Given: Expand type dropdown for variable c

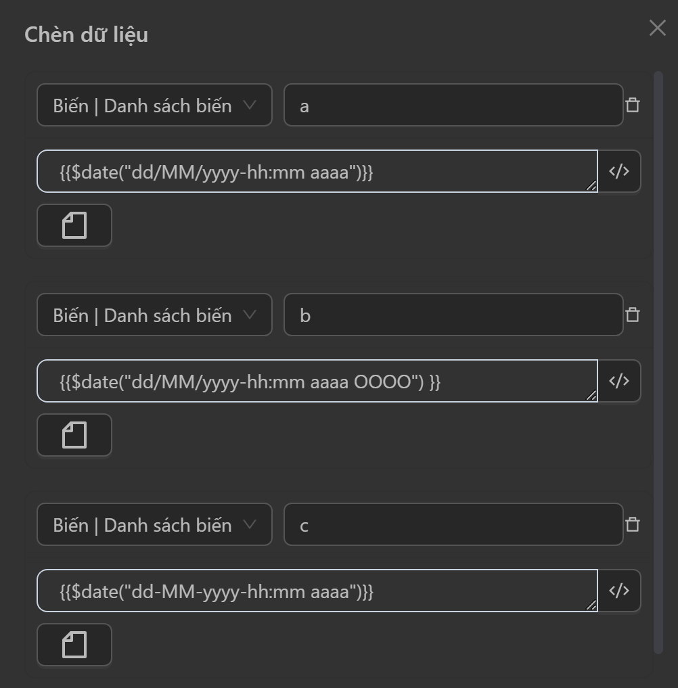Looking at the screenshot, I should (x=154, y=525).
